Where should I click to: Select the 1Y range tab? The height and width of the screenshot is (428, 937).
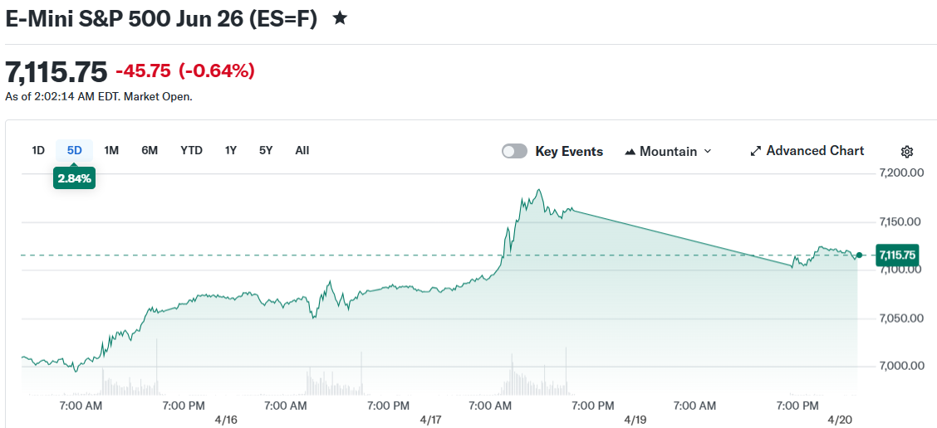[231, 150]
